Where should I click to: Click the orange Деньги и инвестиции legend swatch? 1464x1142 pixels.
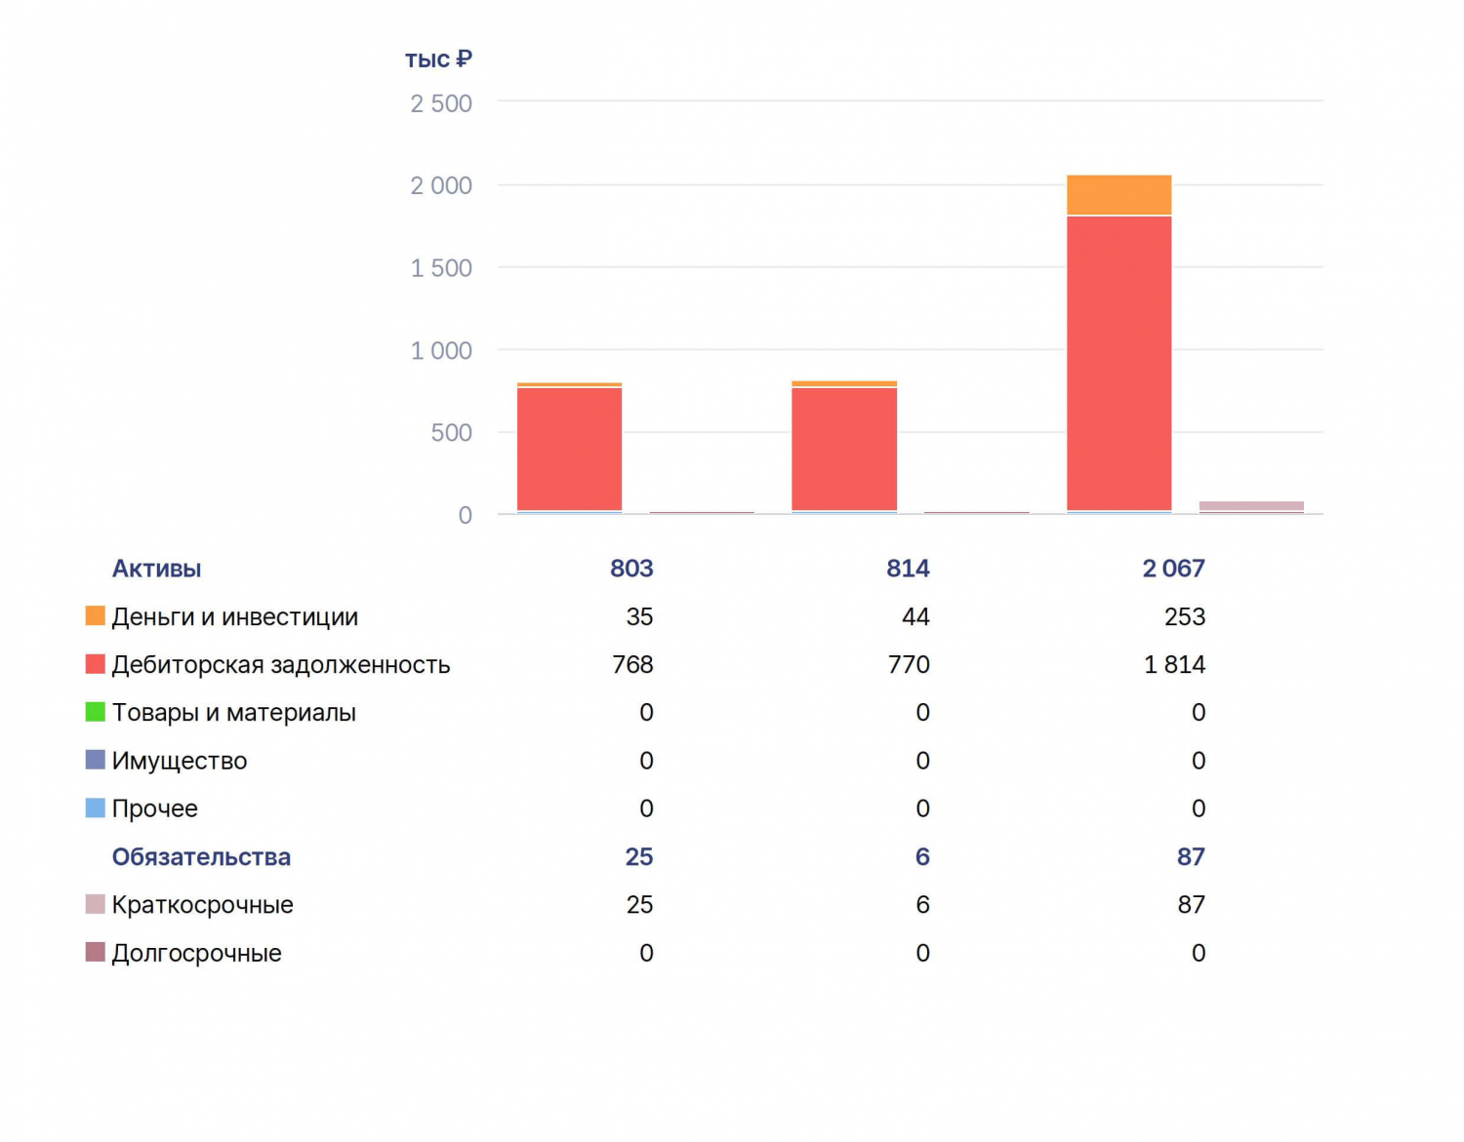(95, 615)
